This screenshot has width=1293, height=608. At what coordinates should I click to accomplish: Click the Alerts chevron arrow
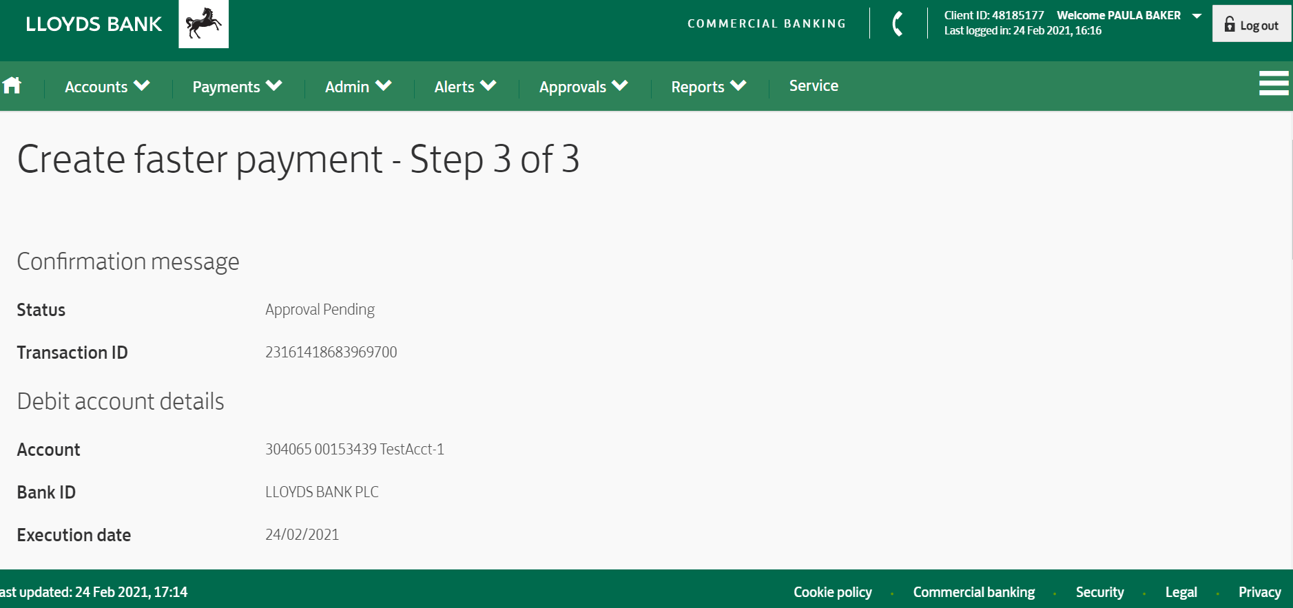tap(488, 85)
